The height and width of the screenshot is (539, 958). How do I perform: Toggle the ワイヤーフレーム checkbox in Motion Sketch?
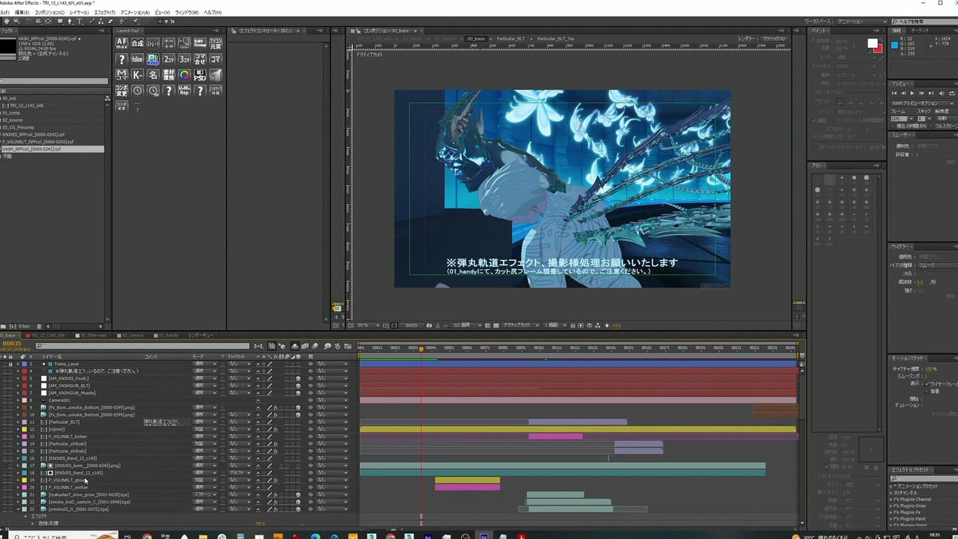point(927,385)
